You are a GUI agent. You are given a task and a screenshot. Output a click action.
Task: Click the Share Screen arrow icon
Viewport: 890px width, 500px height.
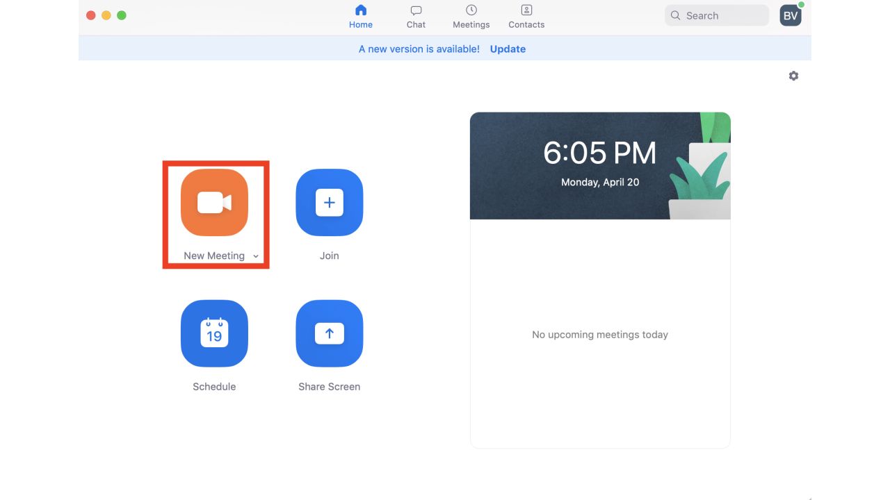point(330,333)
